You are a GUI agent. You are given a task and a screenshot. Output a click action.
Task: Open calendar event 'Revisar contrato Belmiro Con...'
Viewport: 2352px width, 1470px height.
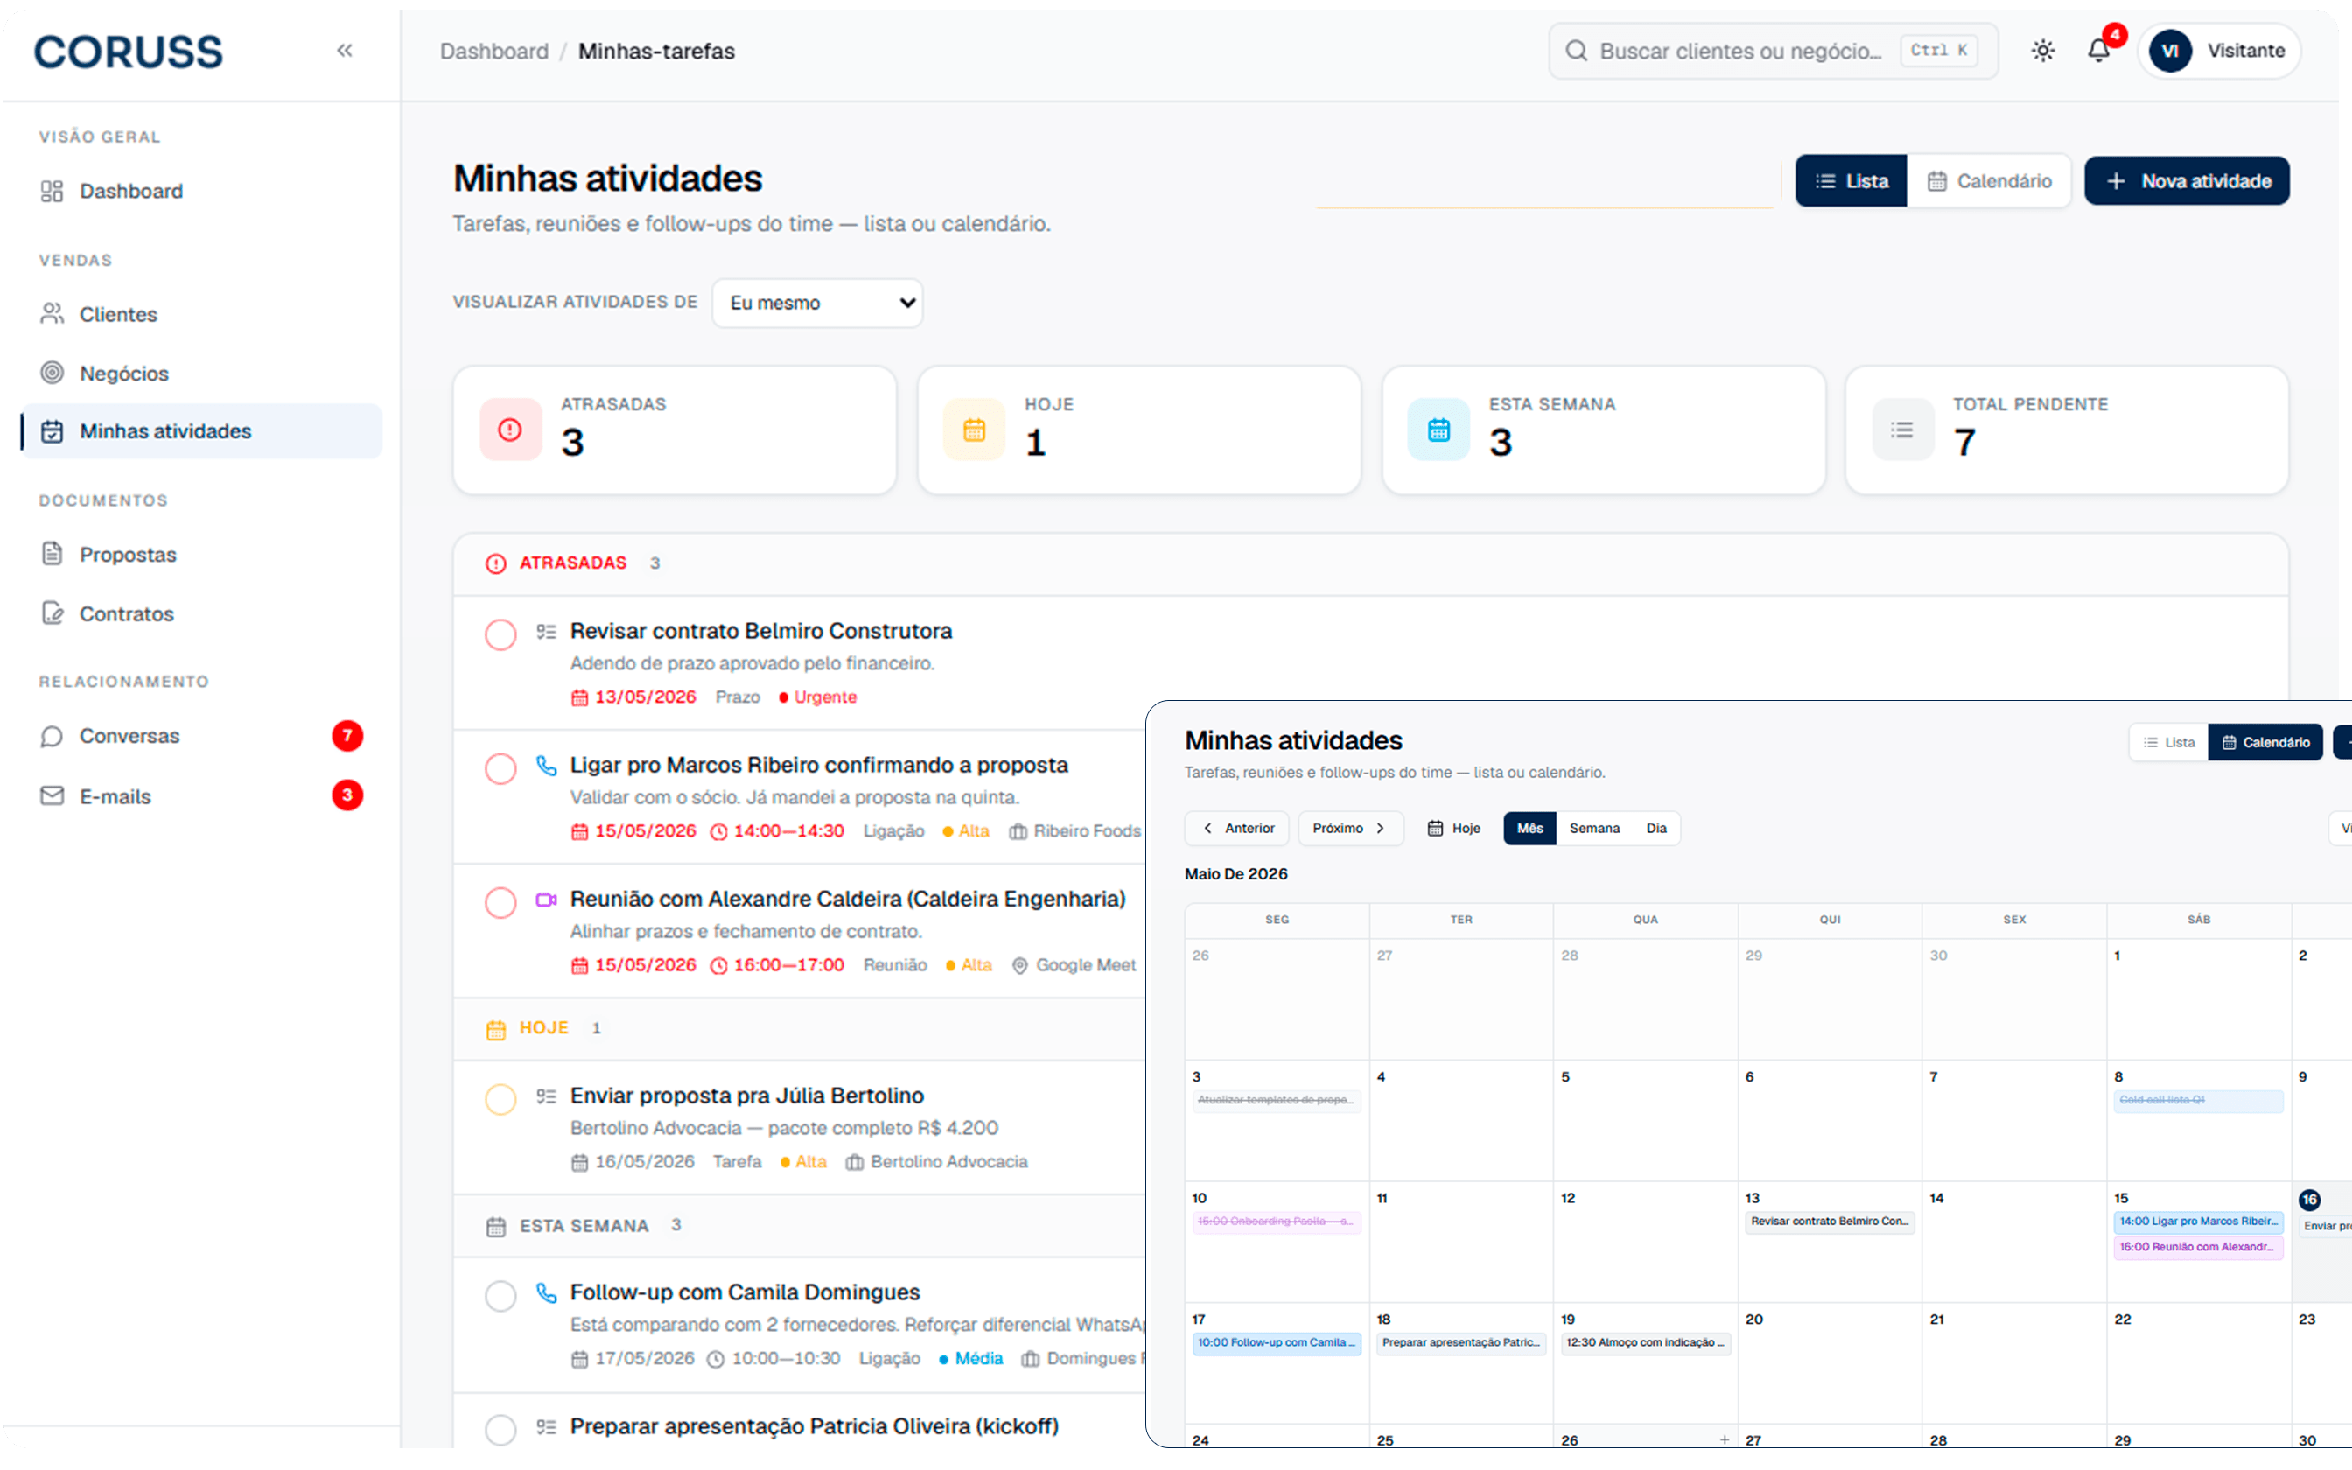coord(1830,1222)
